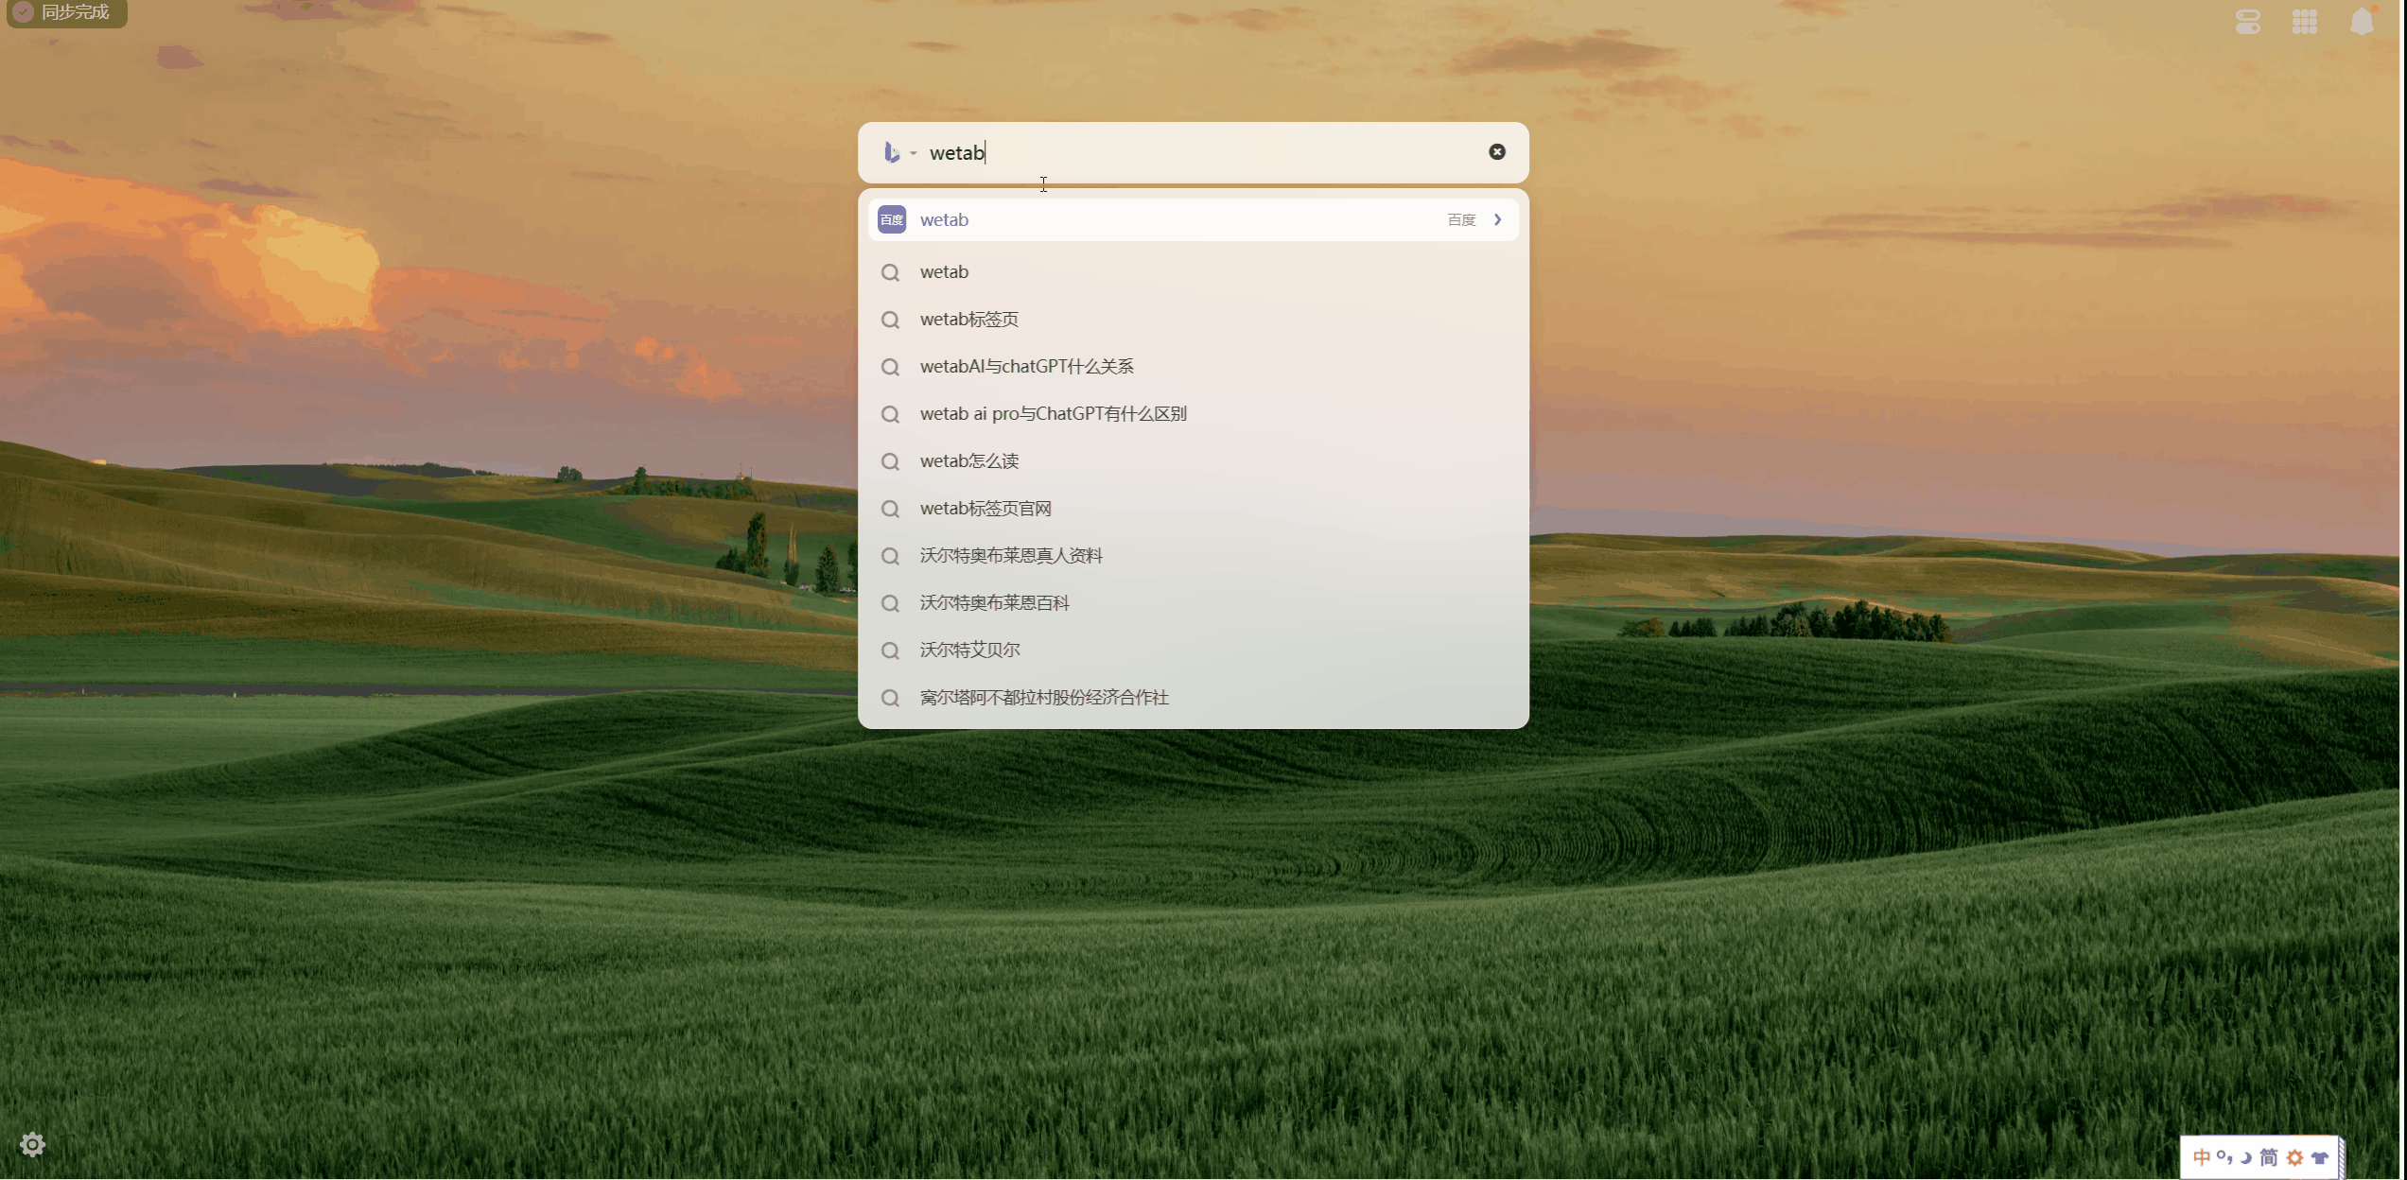Toggle simplified/traditional '简' in IME bar
2407x1180 pixels.
2268,1157
